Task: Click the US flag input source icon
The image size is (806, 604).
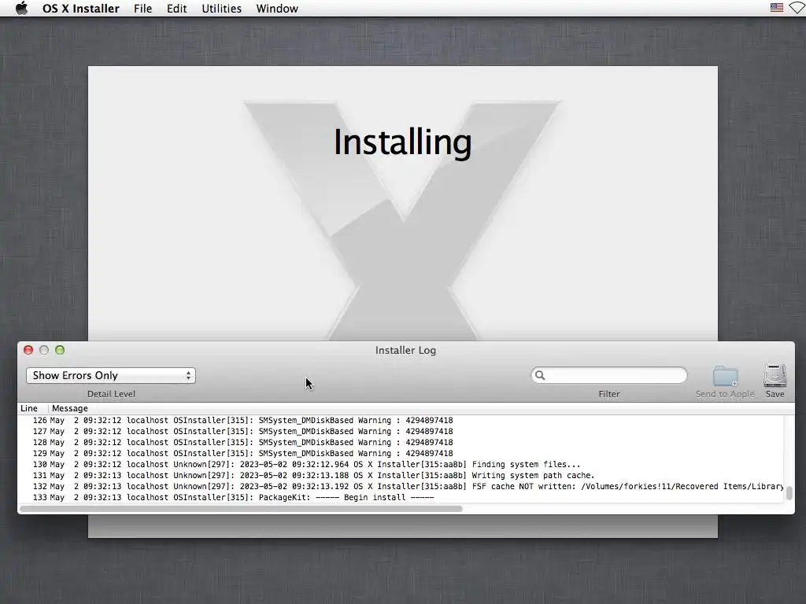Action: [x=777, y=8]
